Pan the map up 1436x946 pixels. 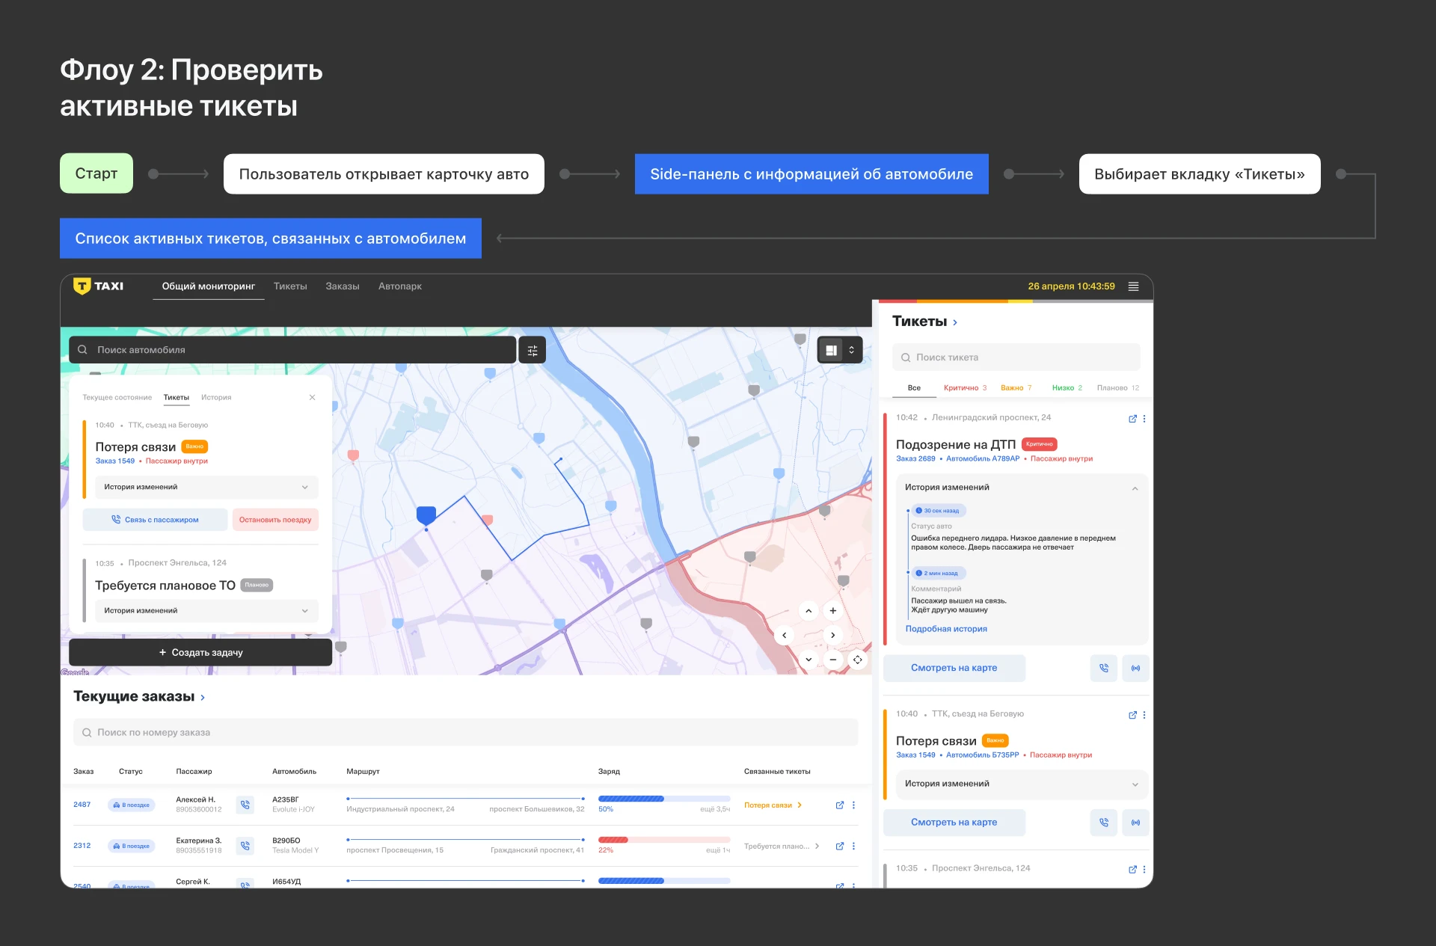click(808, 611)
